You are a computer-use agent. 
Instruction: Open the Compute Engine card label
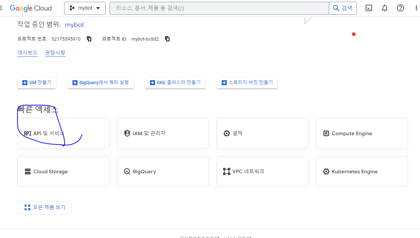352,133
